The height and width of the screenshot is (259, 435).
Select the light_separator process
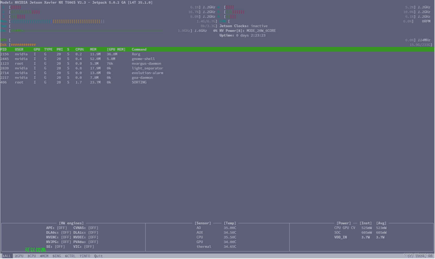(217, 68)
